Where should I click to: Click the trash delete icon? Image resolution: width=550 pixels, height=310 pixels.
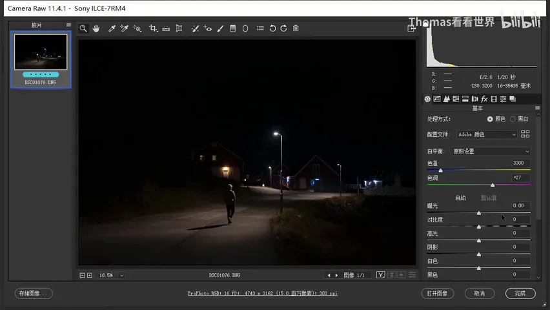pos(296,28)
